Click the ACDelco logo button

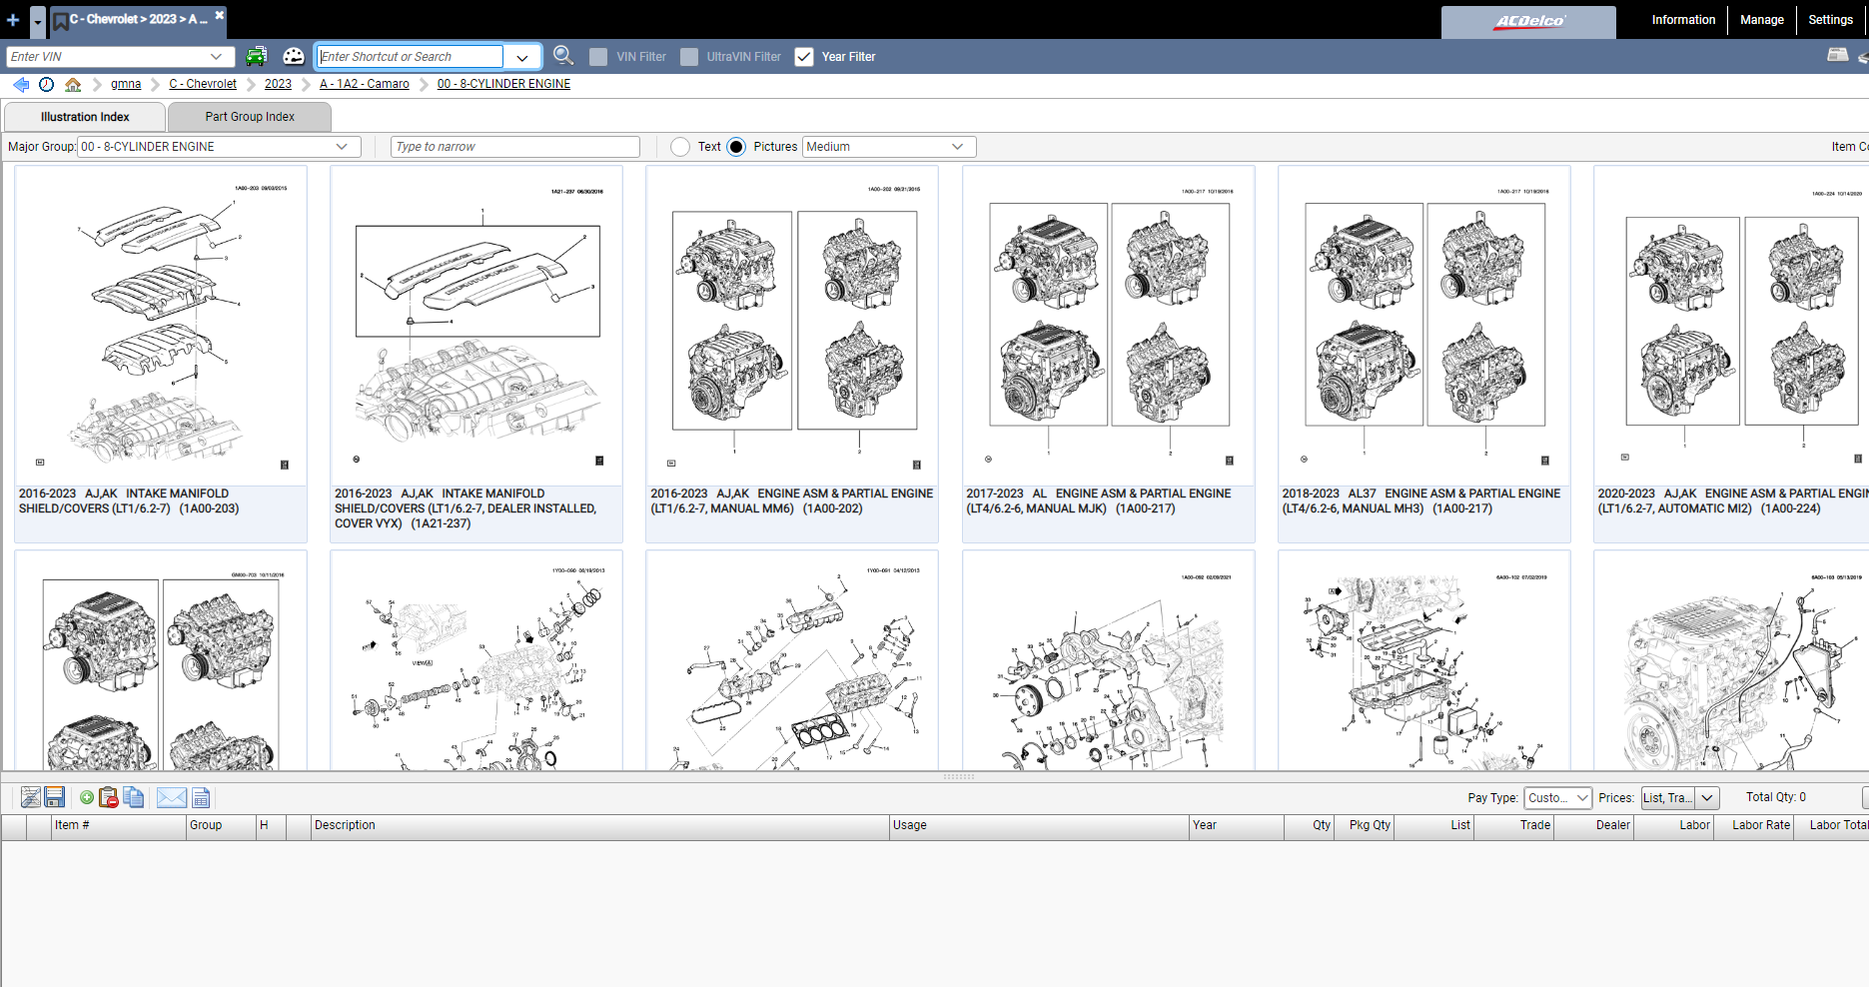1528,22
